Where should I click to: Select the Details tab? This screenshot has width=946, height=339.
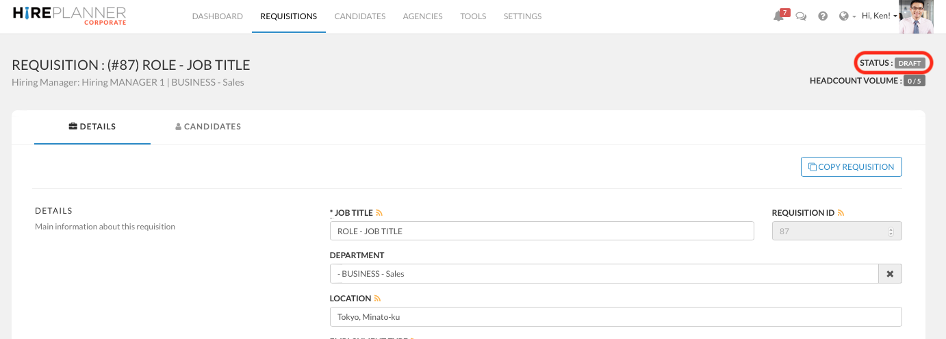click(92, 127)
